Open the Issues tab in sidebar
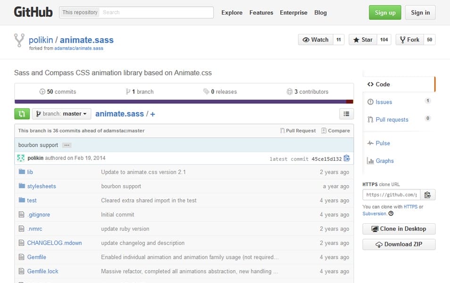This screenshot has width=450, height=283. click(383, 102)
